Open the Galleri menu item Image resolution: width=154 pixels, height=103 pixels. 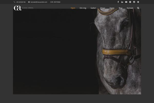[x=93, y=8]
